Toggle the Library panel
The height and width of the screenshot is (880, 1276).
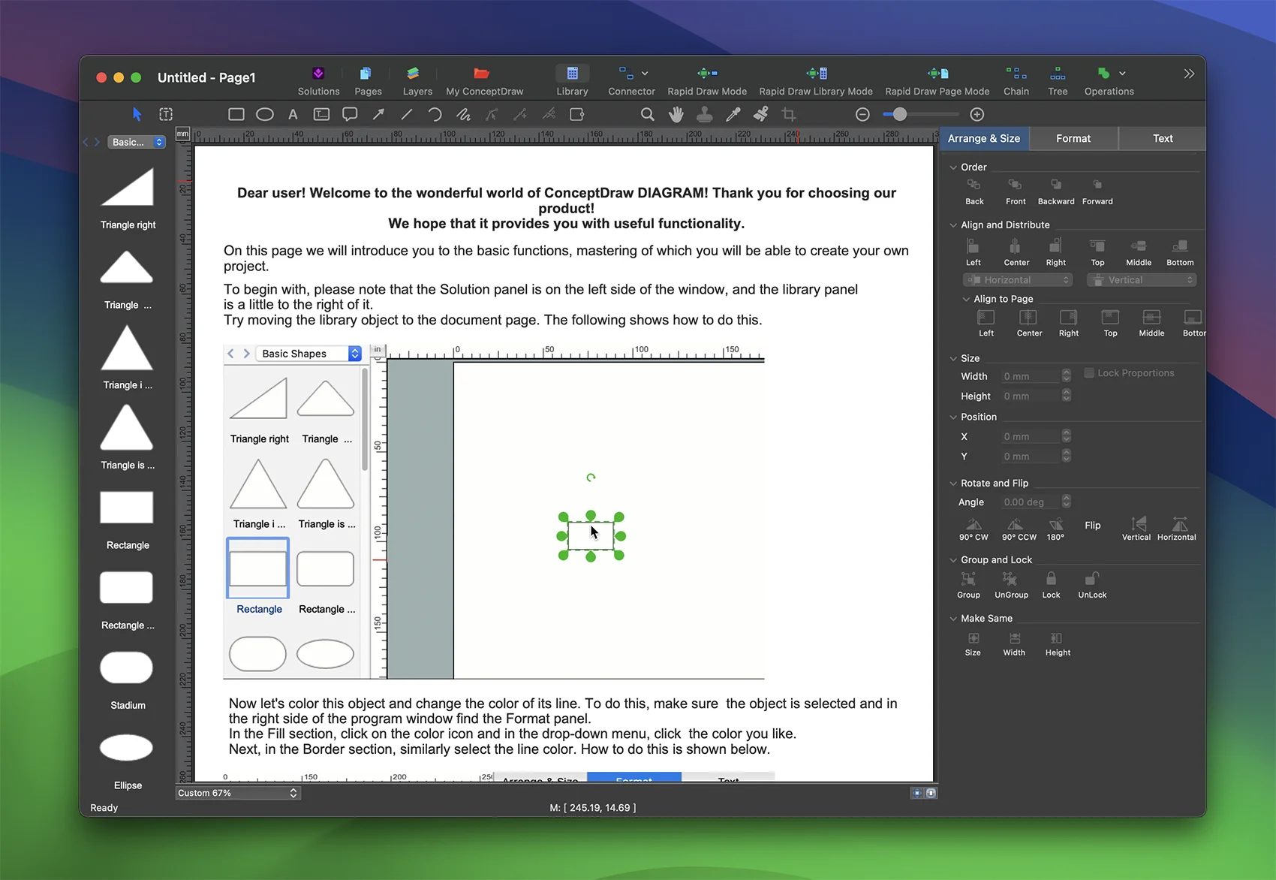click(x=572, y=81)
